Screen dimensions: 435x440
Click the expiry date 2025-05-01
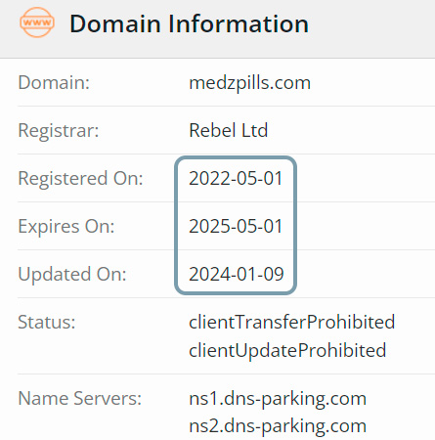pos(236,226)
